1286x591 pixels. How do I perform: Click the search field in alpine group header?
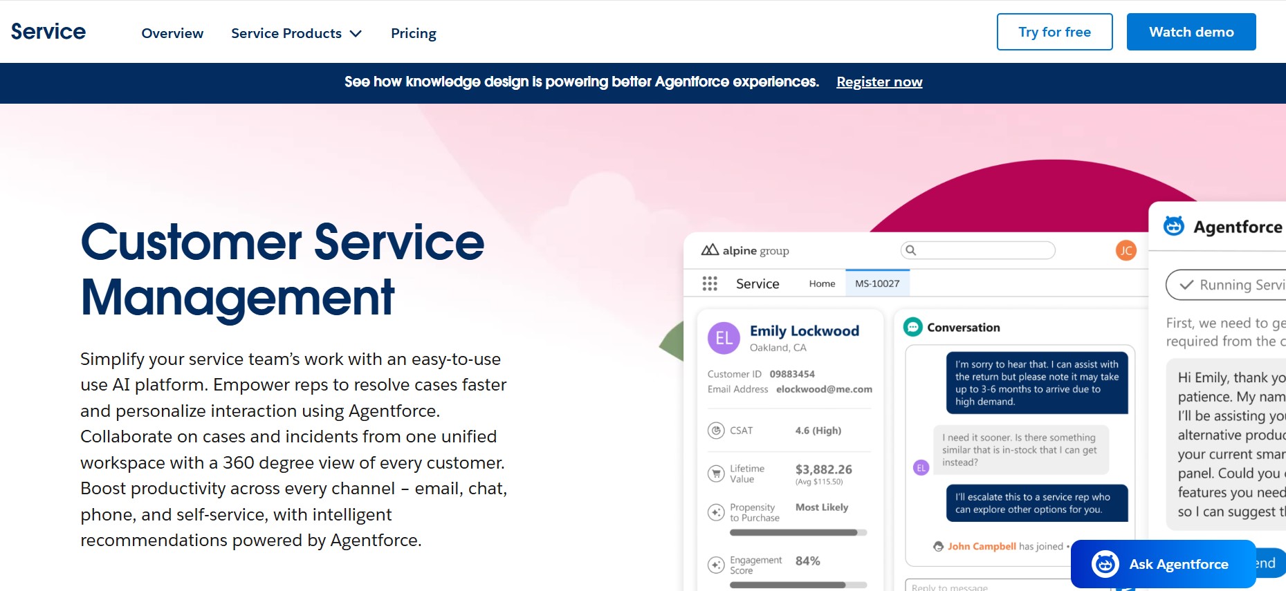977,250
